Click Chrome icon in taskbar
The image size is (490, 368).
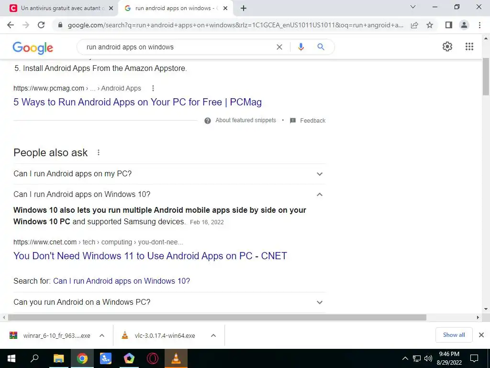pos(82,358)
